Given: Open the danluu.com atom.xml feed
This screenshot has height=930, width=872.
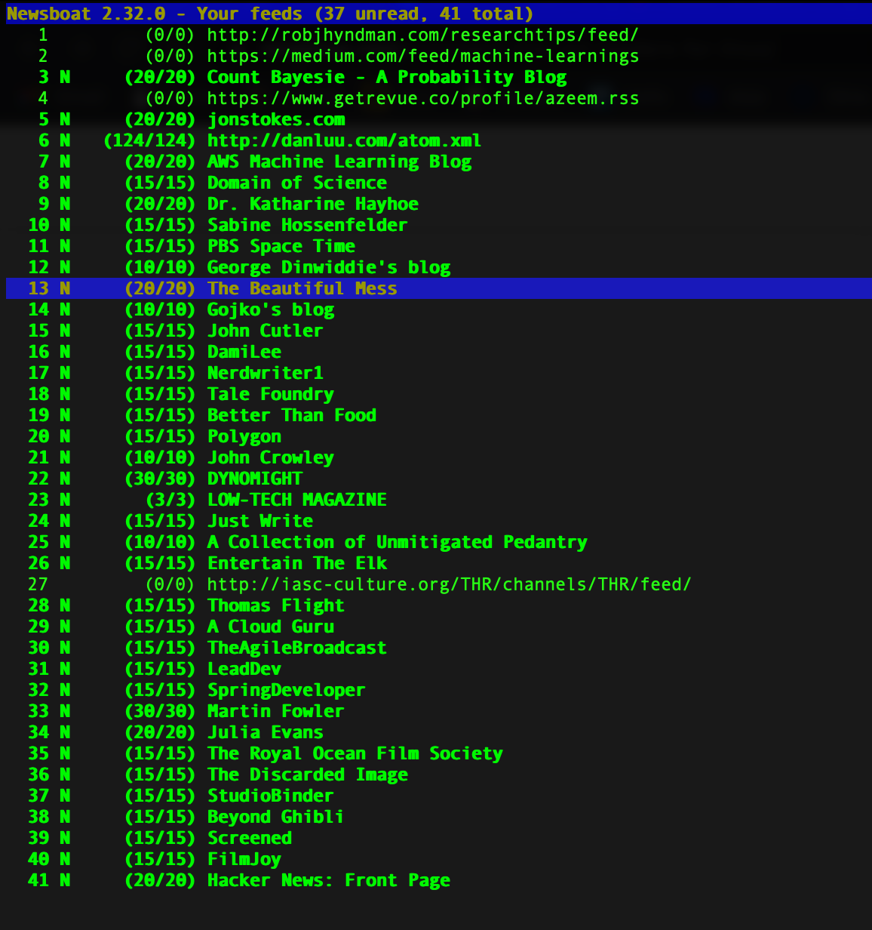Looking at the screenshot, I should coord(344,141).
